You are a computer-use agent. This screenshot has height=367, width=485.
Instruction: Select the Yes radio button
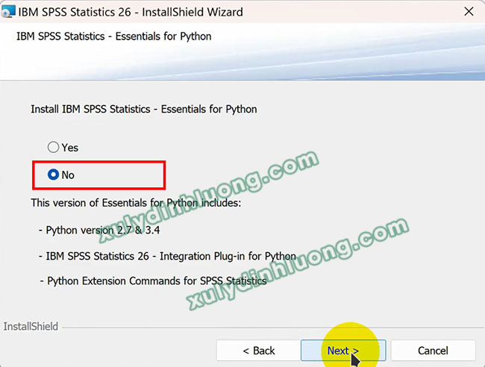pyautogui.click(x=53, y=147)
